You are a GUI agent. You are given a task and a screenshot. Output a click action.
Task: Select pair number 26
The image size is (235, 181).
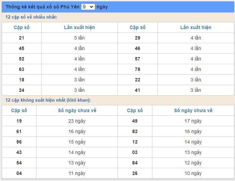[135, 173]
